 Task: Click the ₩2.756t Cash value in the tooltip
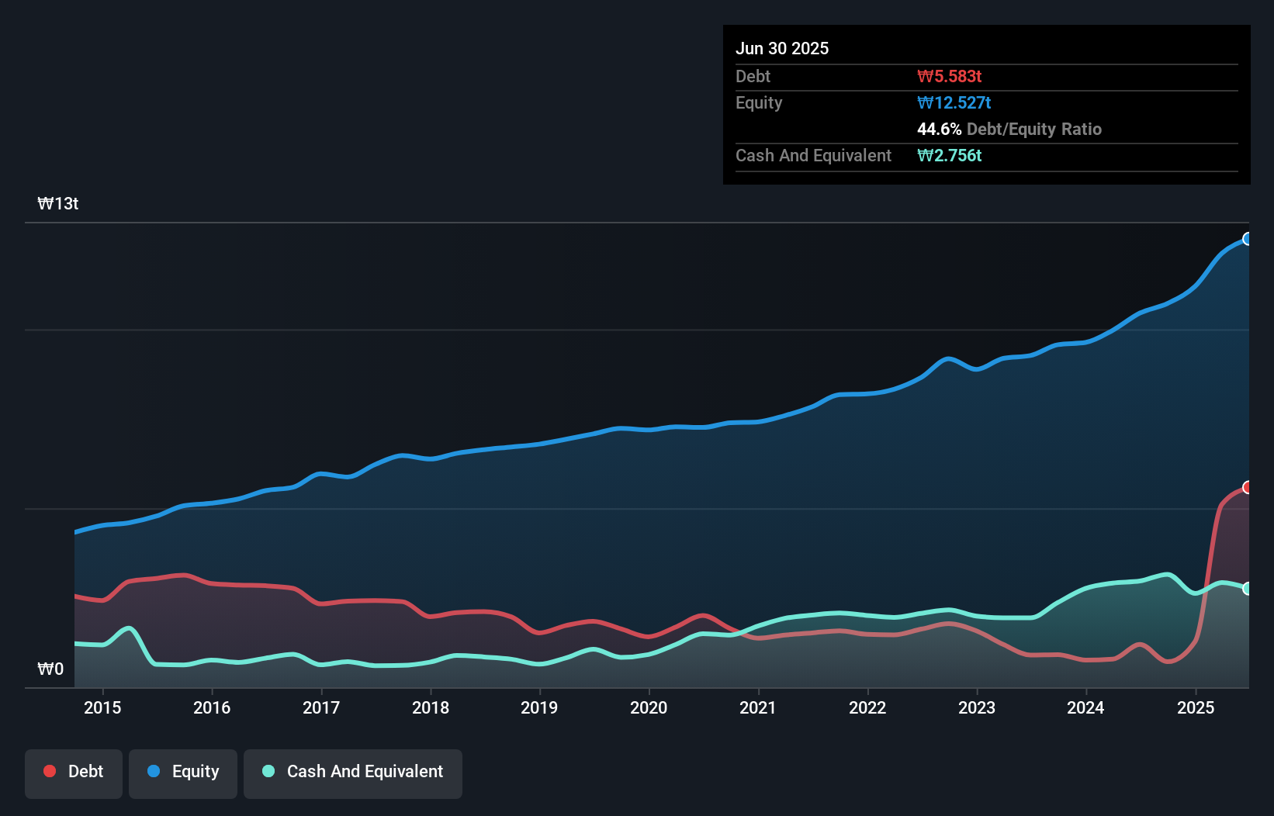point(950,155)
